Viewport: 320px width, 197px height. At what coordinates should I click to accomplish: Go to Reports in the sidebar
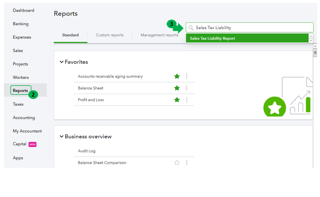[x=21, y=91]
